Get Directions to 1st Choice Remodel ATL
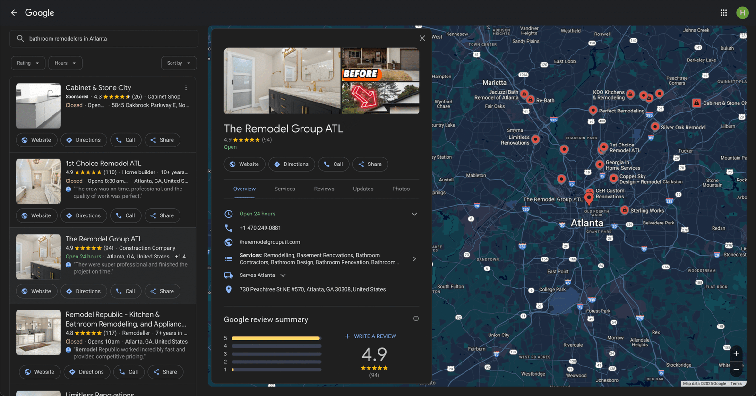 coord(84,215)
